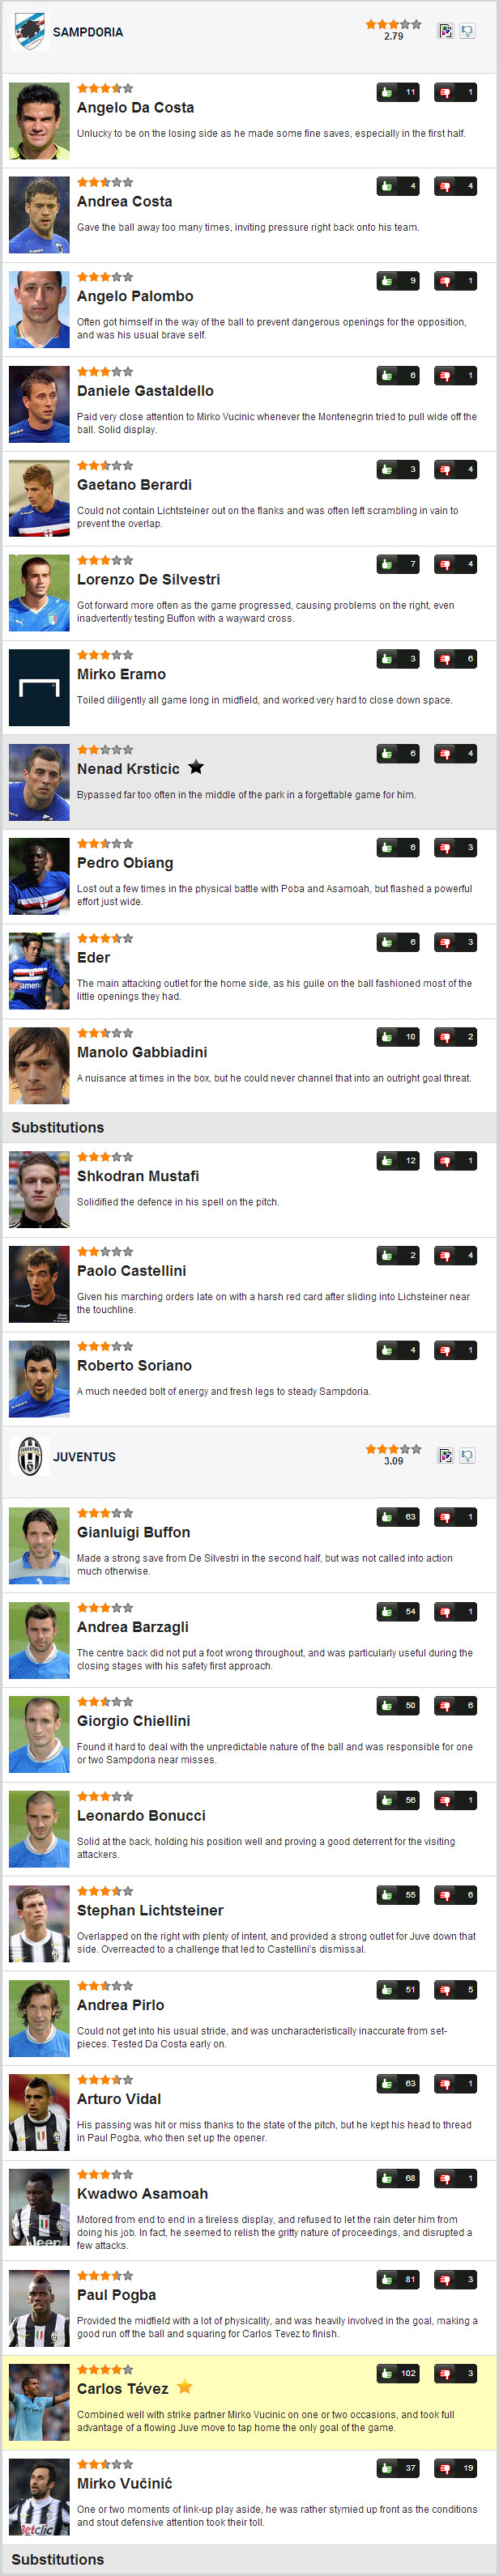
Task: Click the SAMPDORIA team name header
Action: coord(88,32)
